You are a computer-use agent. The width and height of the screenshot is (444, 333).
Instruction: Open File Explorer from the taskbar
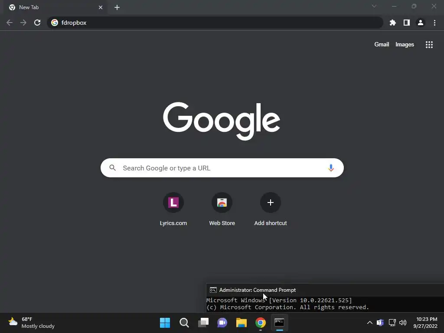tap(242, 323)
